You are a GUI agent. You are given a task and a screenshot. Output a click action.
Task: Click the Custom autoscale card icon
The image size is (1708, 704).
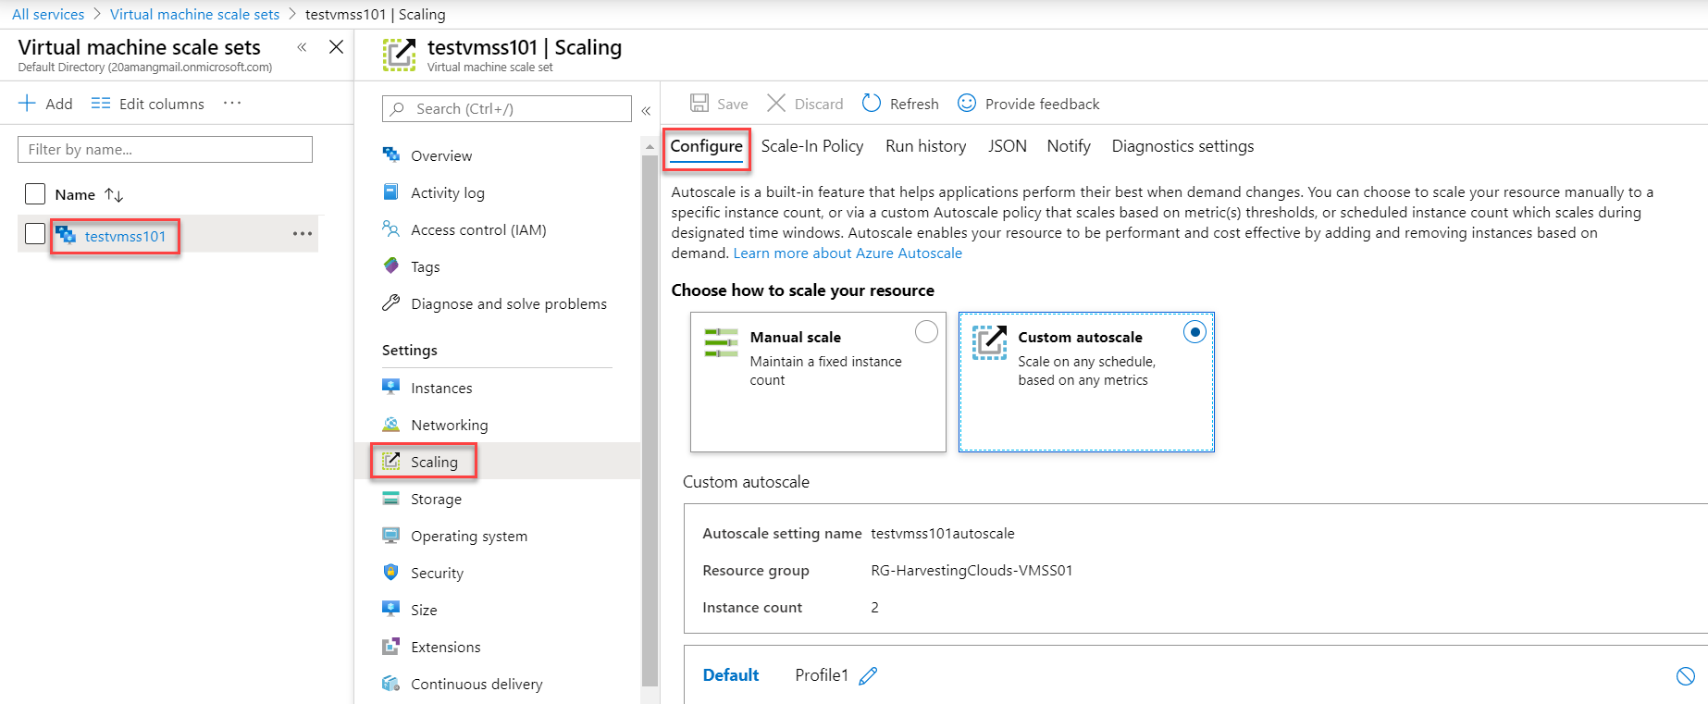click(989, 342)
